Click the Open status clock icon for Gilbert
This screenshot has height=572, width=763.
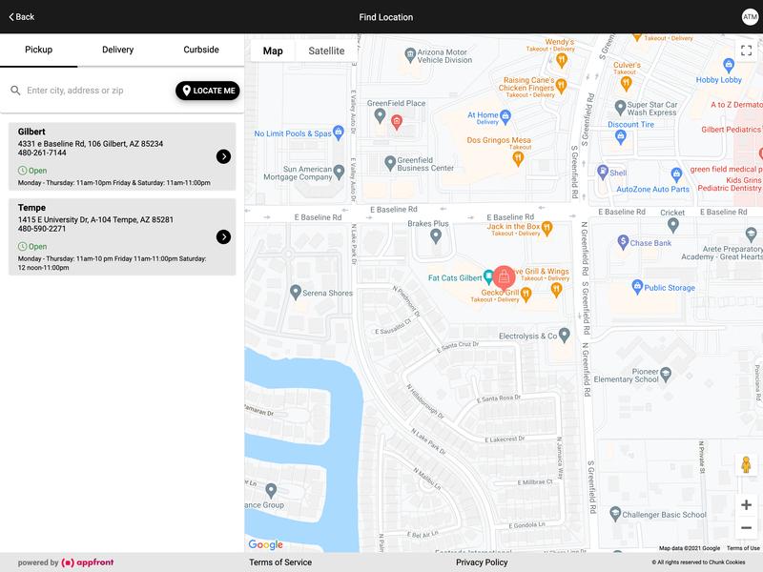[22, 171]
